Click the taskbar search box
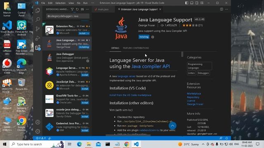 point(37,144)
